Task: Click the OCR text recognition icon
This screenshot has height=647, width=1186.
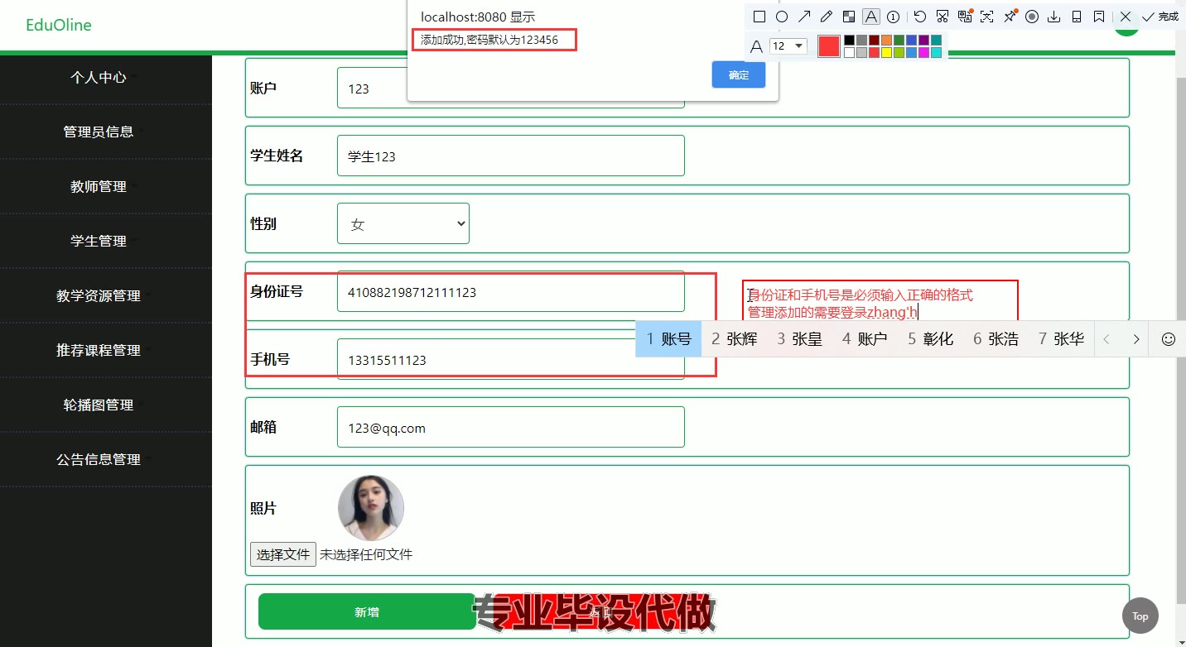Action: pos(986,17)
